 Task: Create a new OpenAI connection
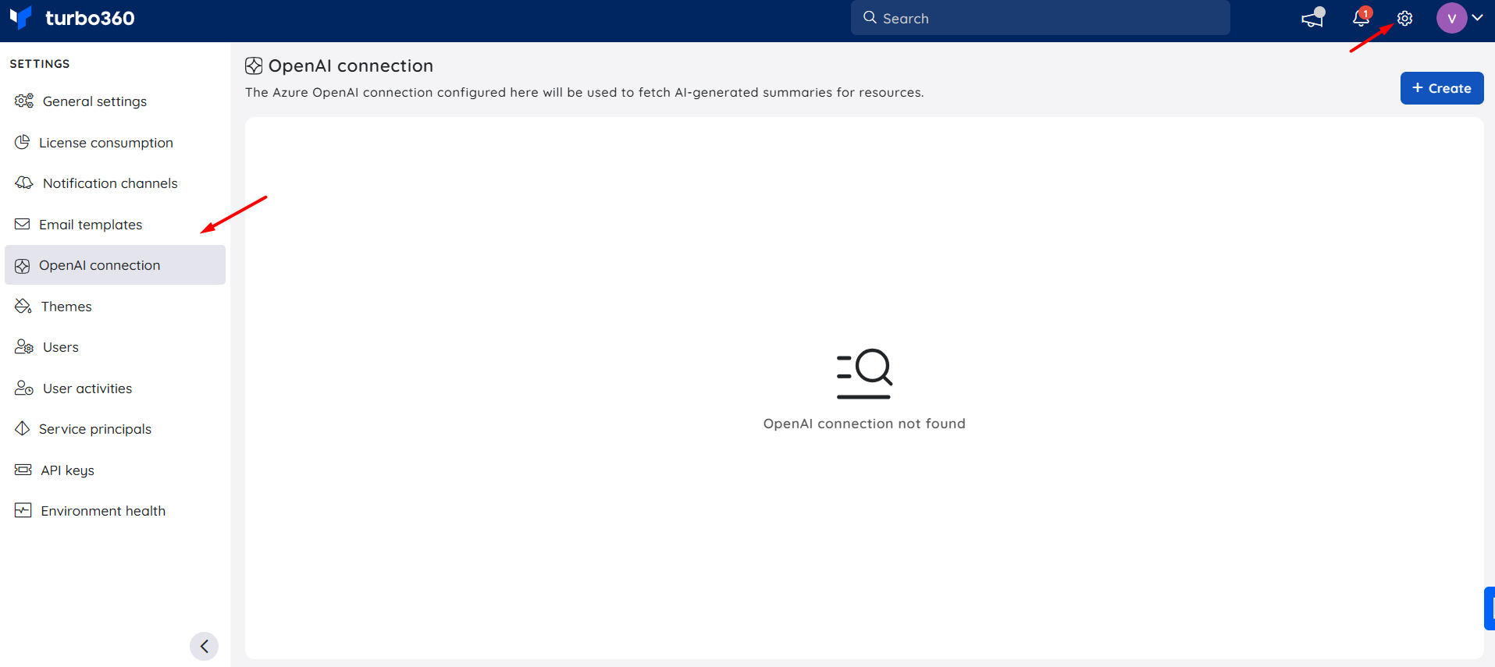1441,88
